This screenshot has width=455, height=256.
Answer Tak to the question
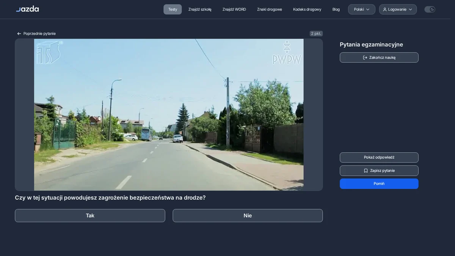click(90, 215)
